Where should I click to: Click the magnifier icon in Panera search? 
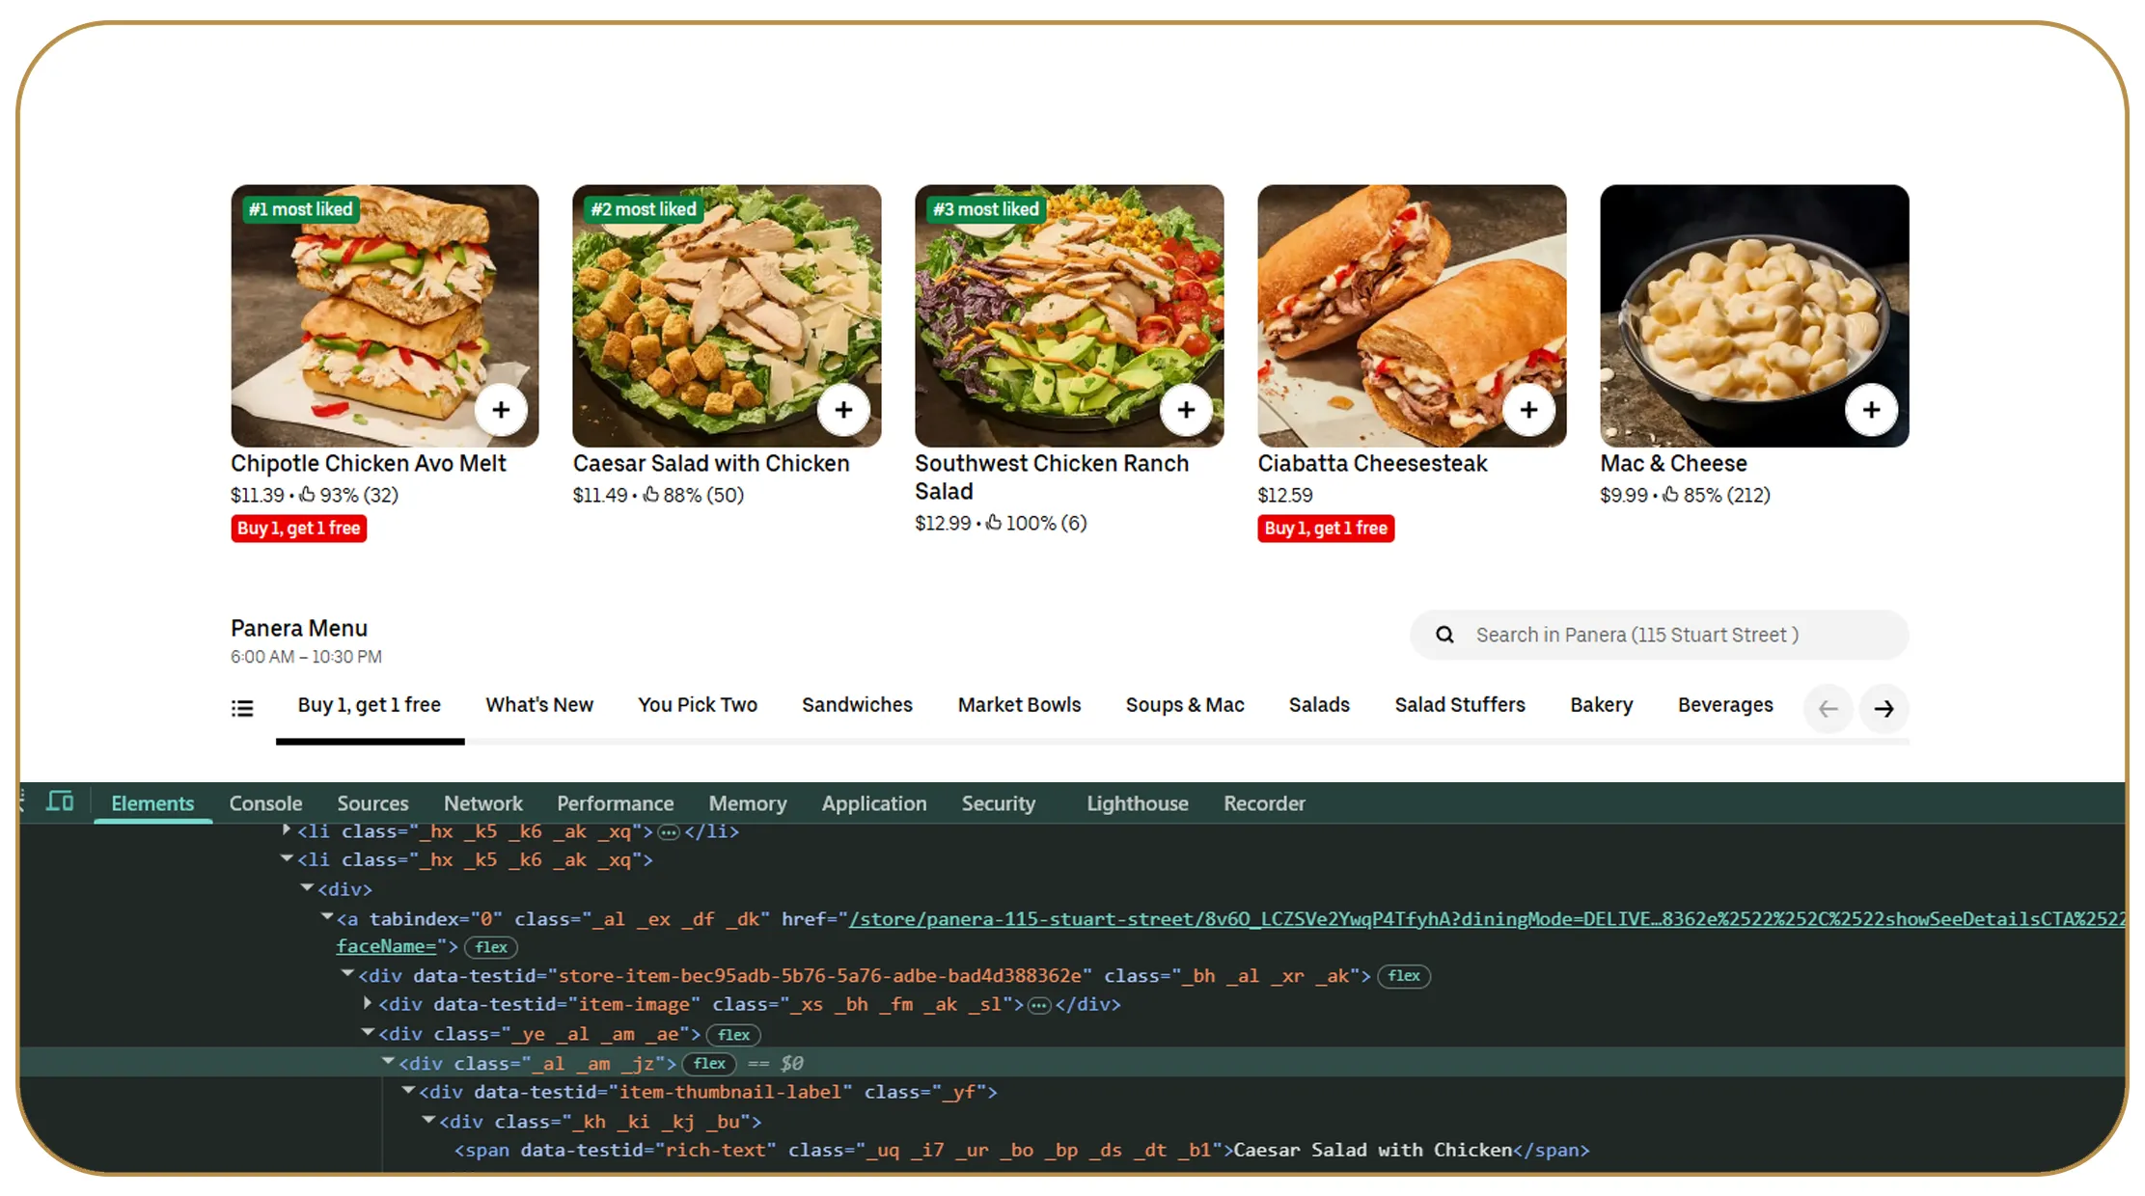[1444, 635]
